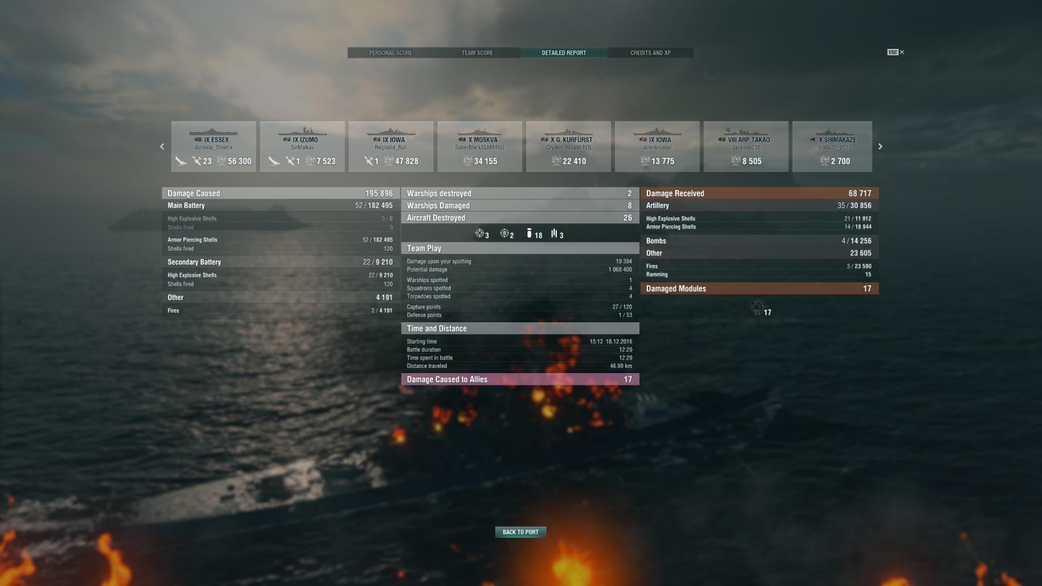Image resolution: width=1042 pixels, height=586 pixels.
Task: Click the Damage Caused to Allies bar
Action: (520, 380)
